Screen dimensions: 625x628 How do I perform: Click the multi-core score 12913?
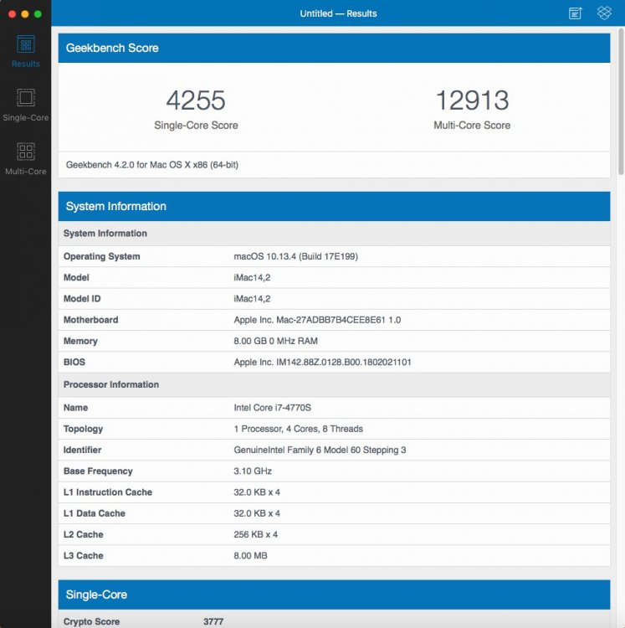coord(472,100)
